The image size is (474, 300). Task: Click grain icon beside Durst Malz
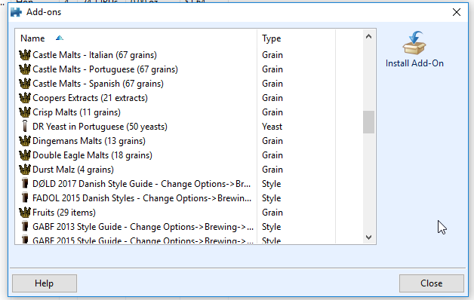click(x=25, y=170)
